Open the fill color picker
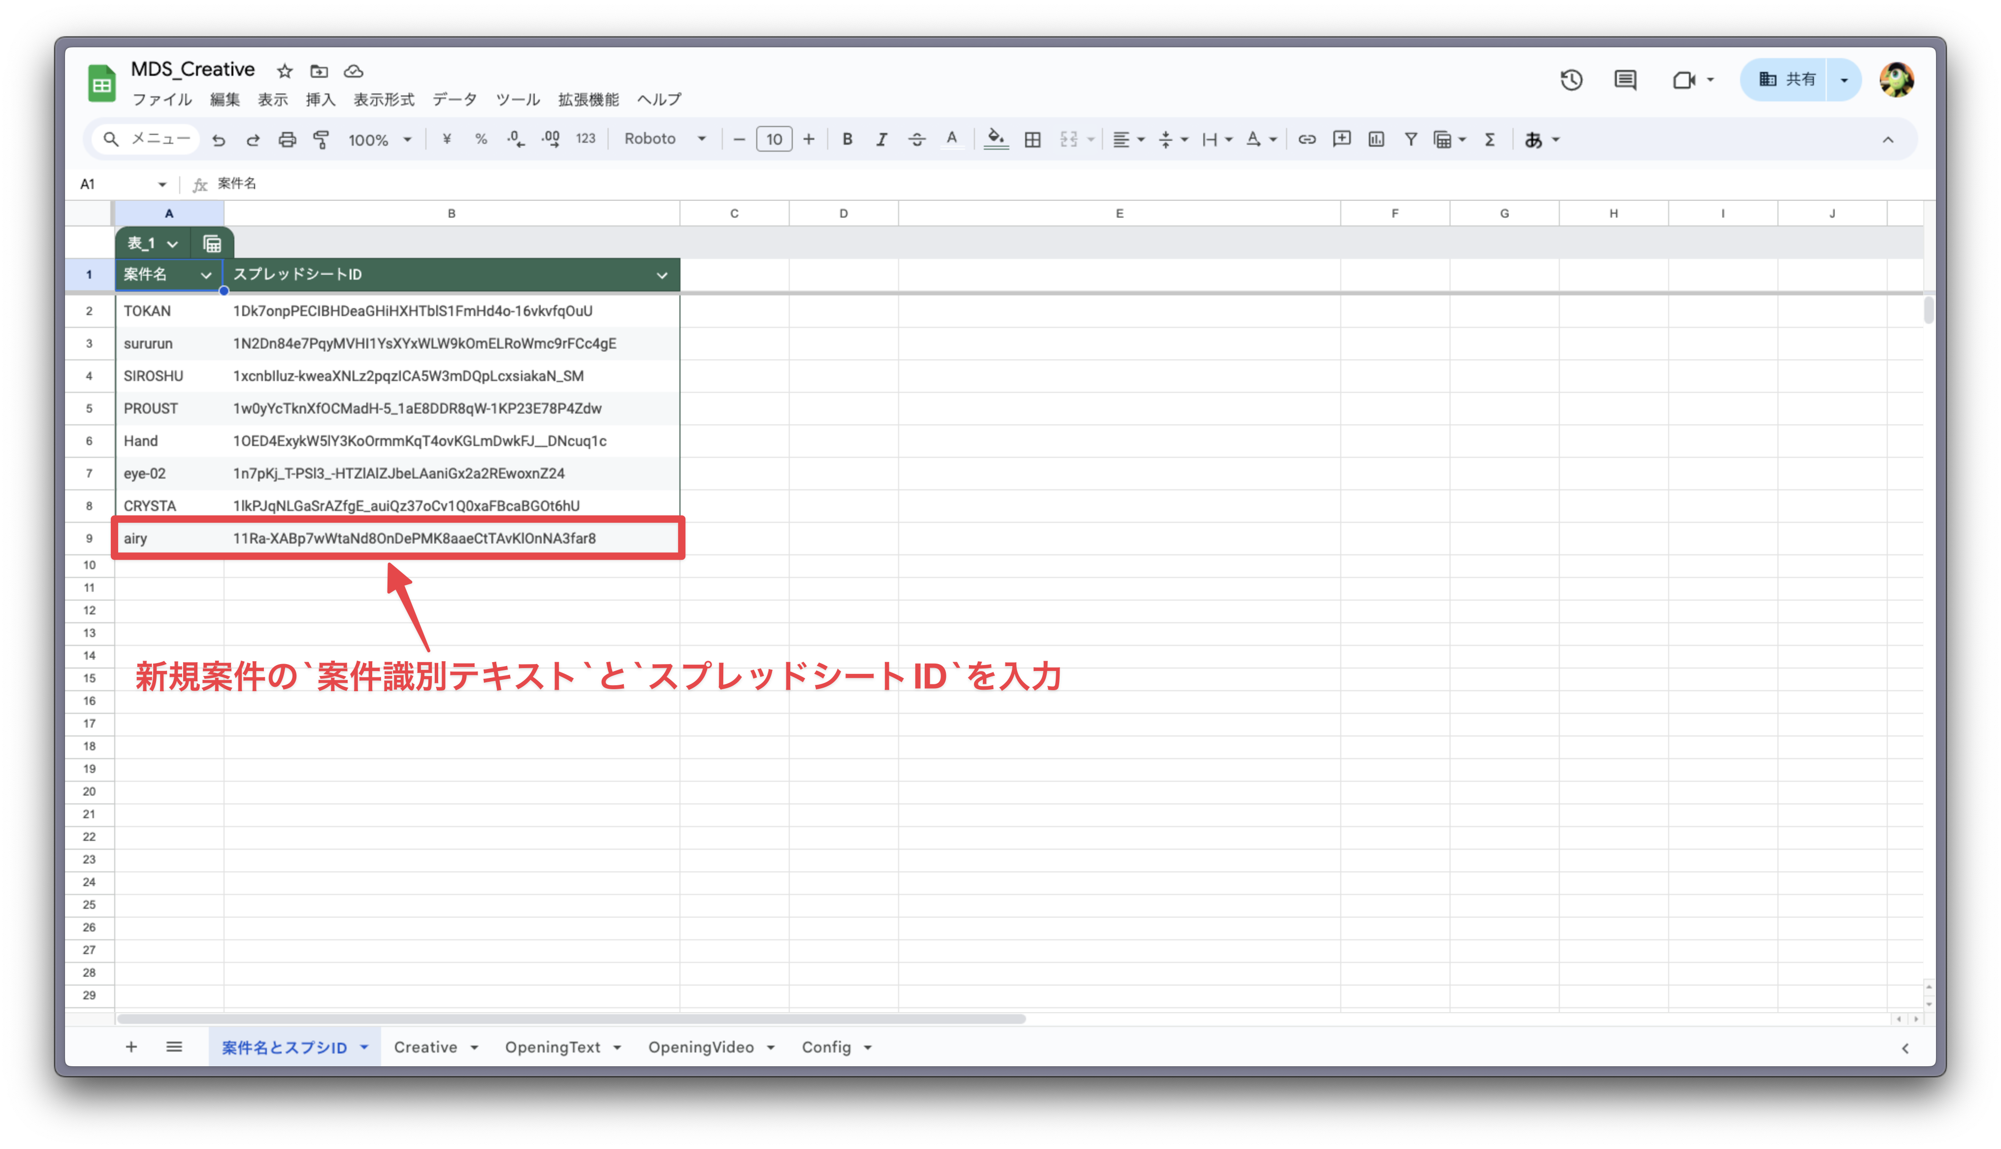2001x1149 pixels. click(x=996, y=139)
